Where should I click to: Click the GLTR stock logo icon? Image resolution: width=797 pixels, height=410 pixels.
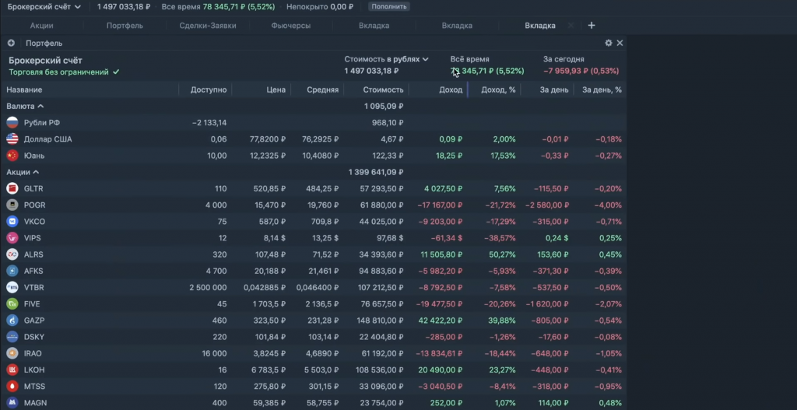[12, 188]
